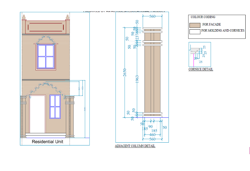Select the left entrance column on the facade
The height and width of the screenshot is (171, 250).
[23, 116]
